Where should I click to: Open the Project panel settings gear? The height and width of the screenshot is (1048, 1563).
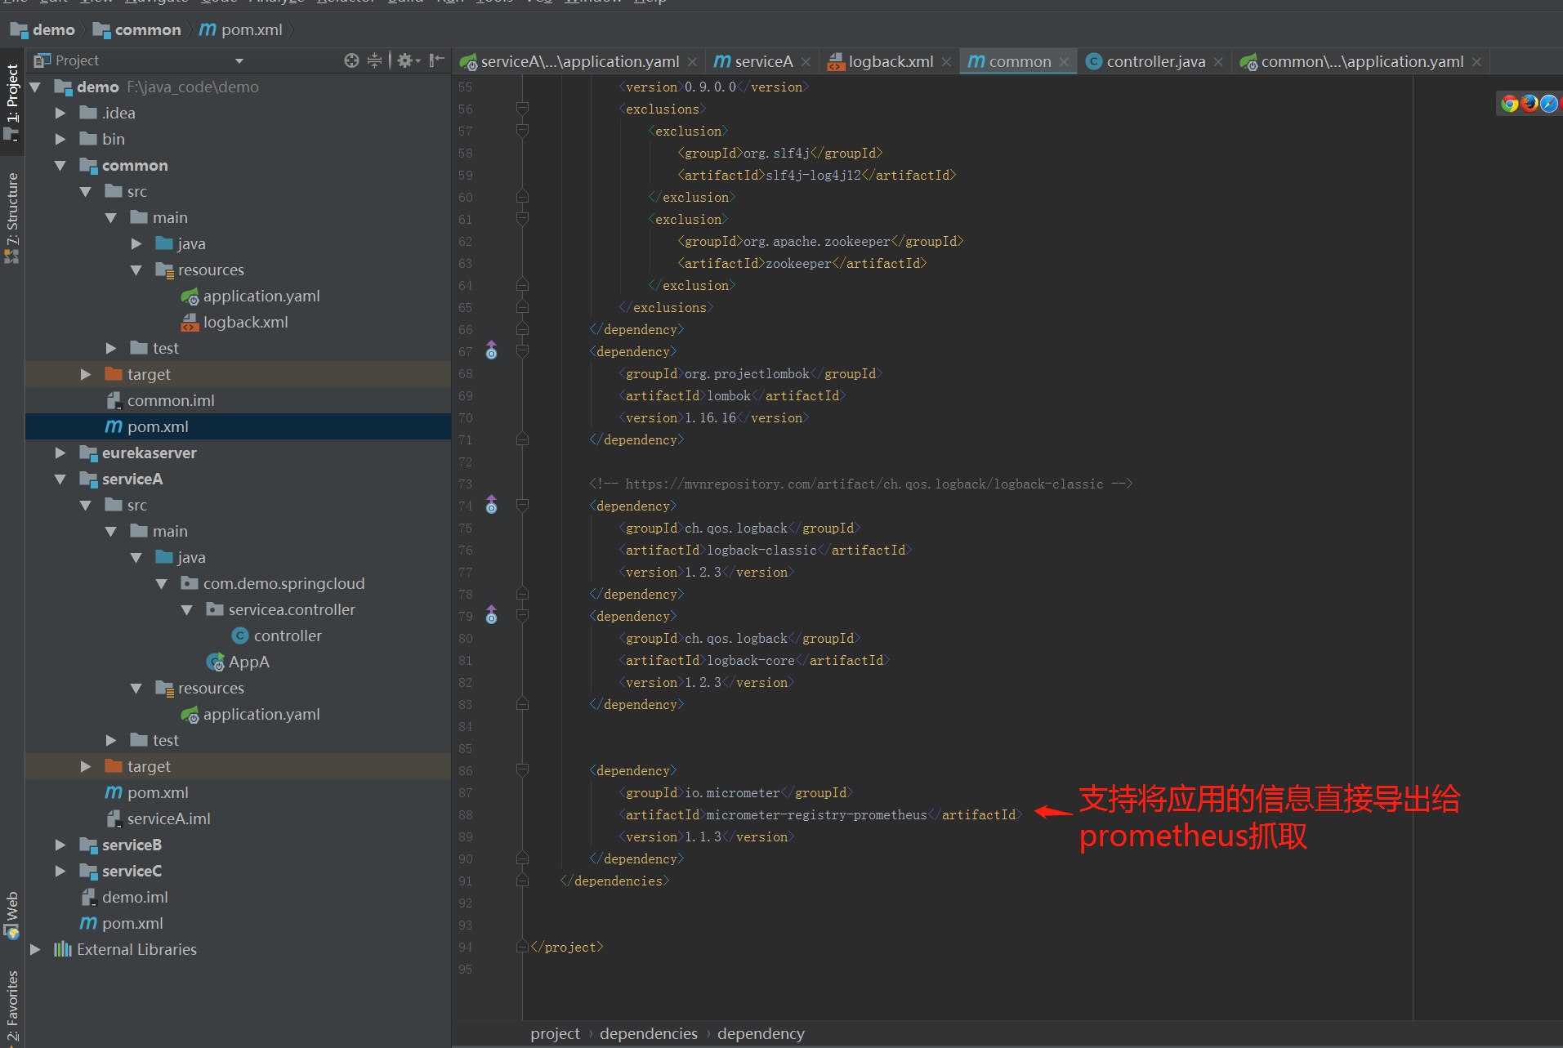408,60
